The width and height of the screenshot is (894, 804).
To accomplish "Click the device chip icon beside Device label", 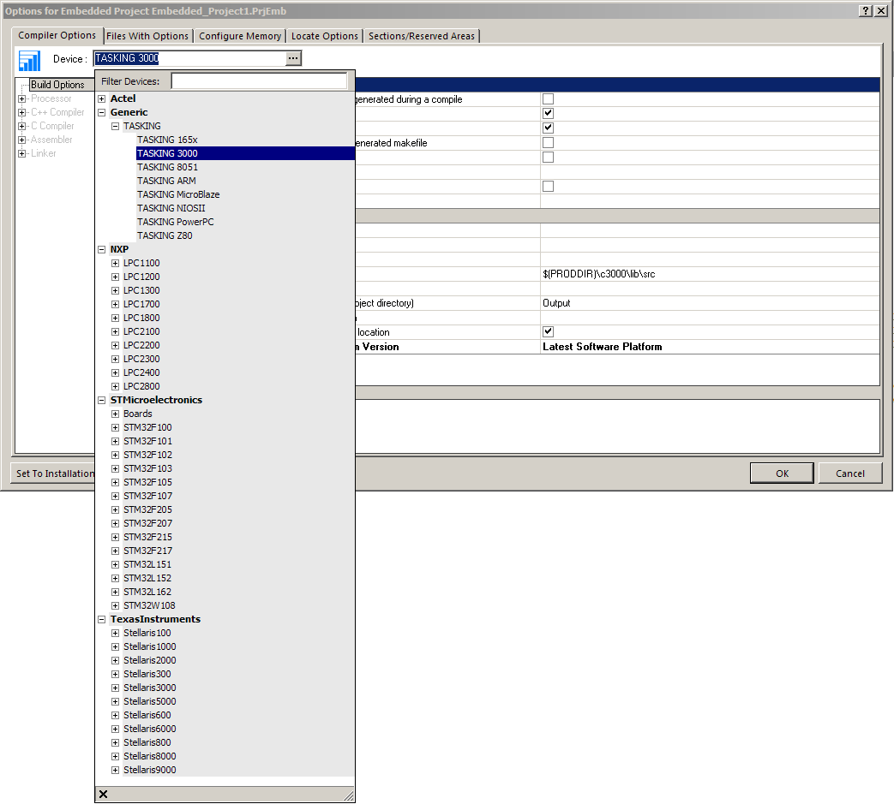I will 30,60.
